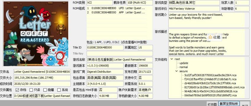Click the 发布日期 20171123 field
Viewport: 251px width, 106px height.
(x=145, y=72)
